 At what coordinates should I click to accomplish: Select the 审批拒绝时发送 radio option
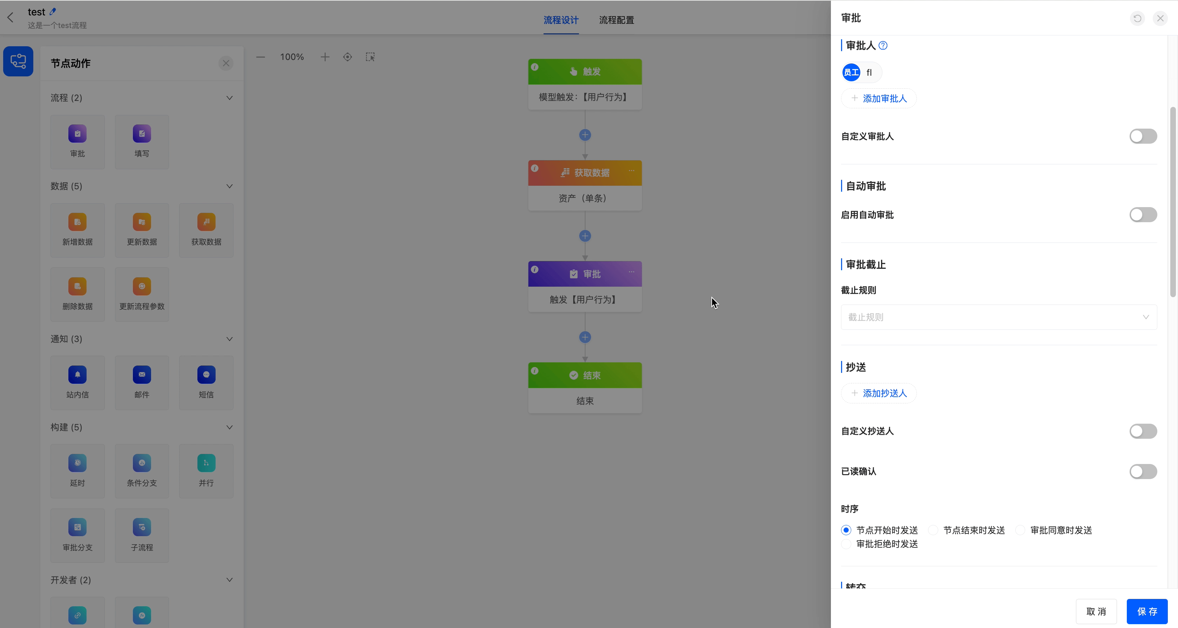846,544
